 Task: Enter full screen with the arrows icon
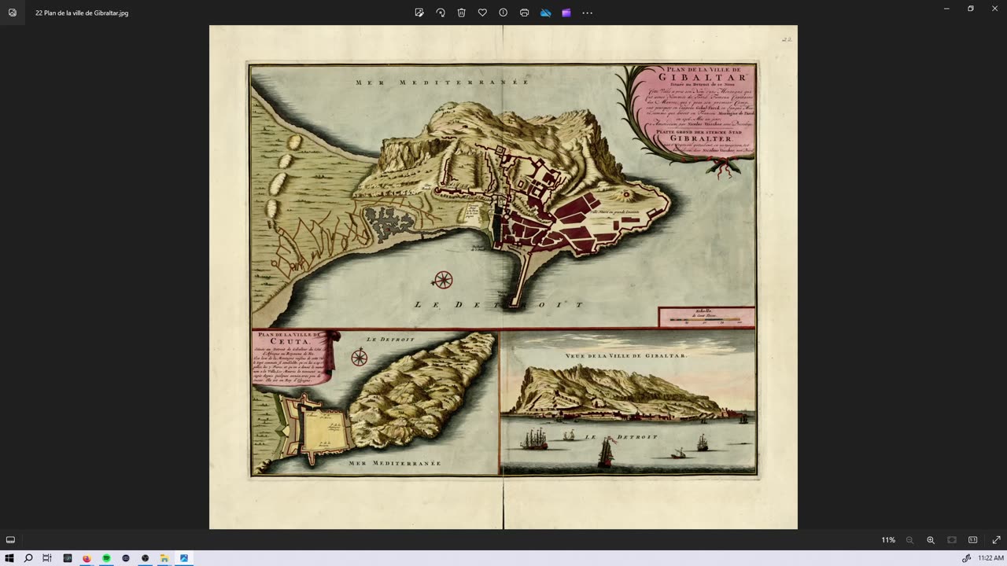pyautogui.click(x=995, y=540)
